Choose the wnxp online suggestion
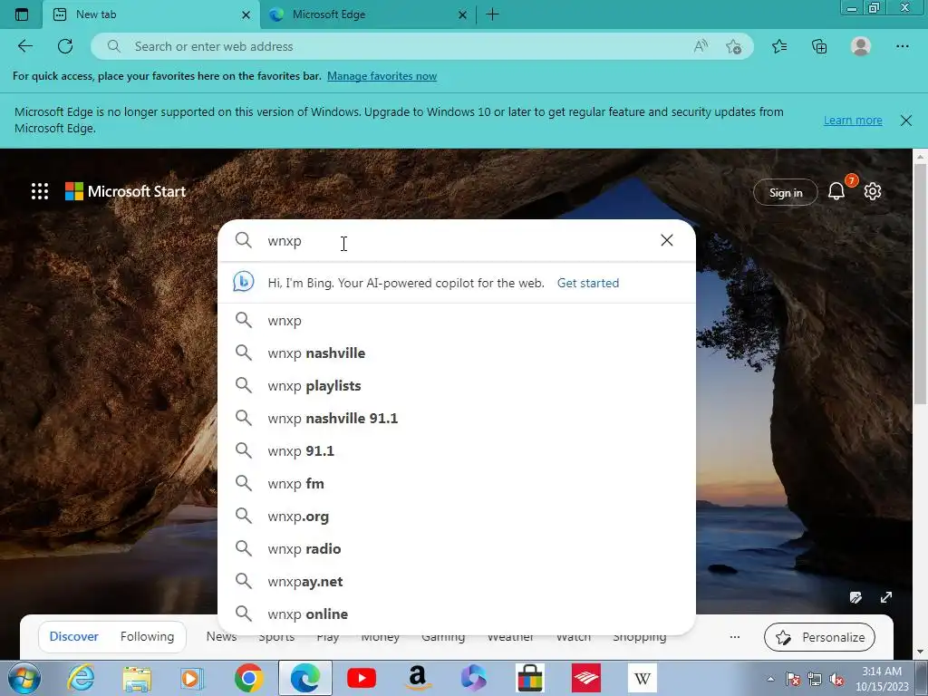Screen dimensions: 928x696 (457, 614)
